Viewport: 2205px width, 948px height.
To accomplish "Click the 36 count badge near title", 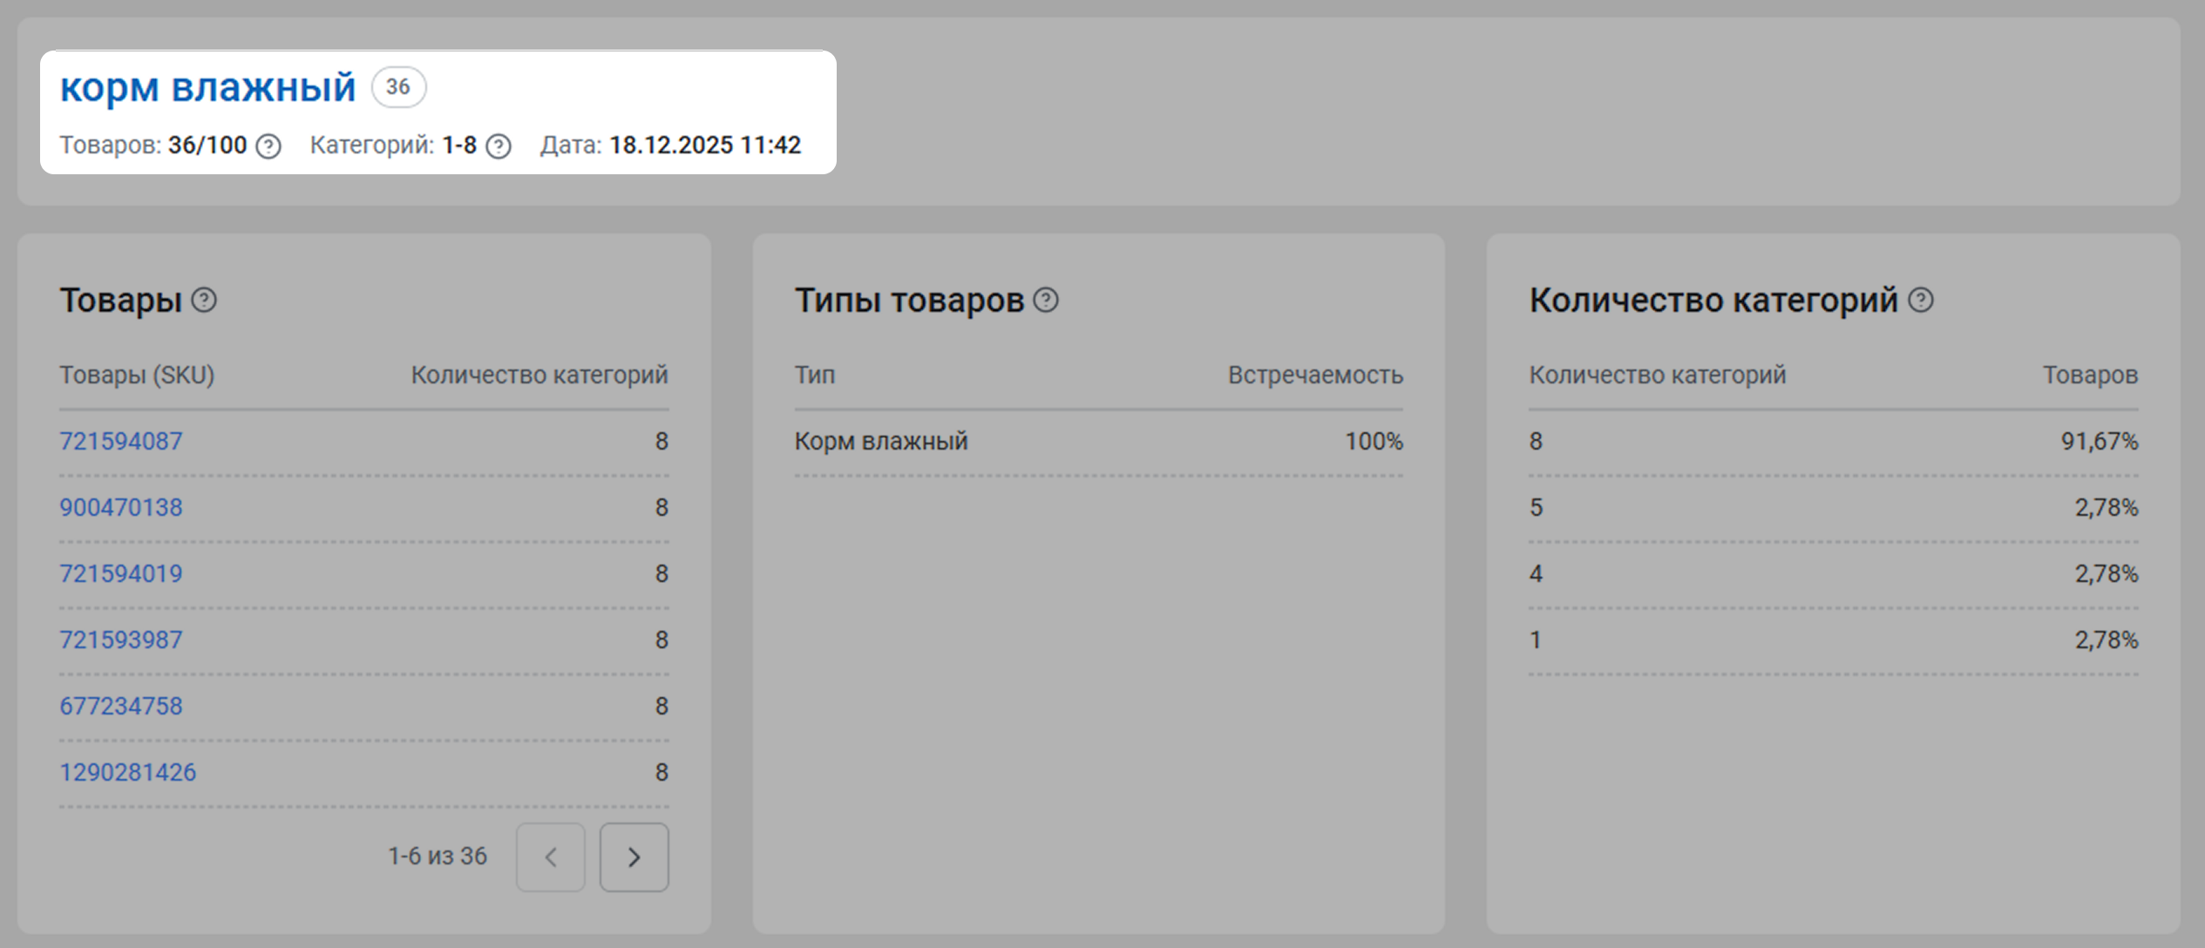I will [x=398, y=87].
